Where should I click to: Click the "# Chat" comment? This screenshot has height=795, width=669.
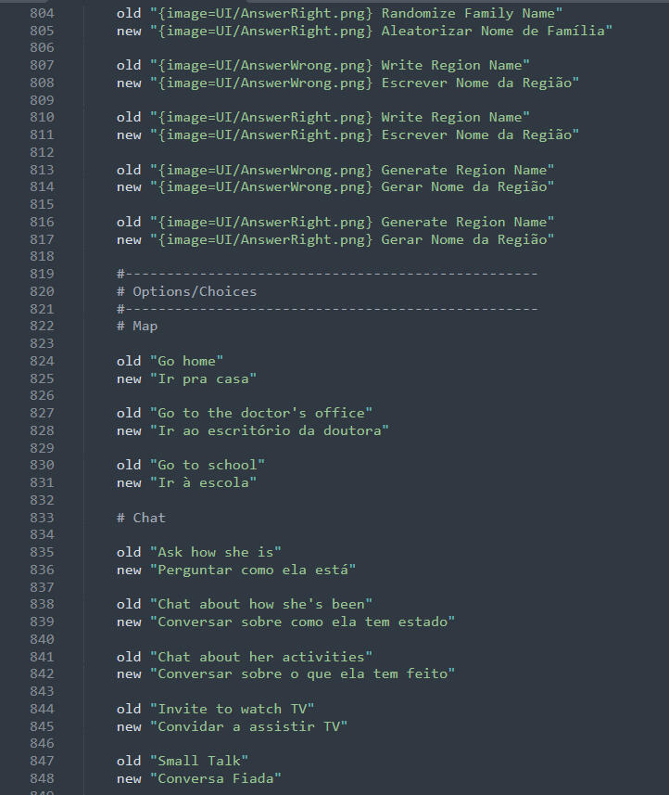tap(141, 518)
